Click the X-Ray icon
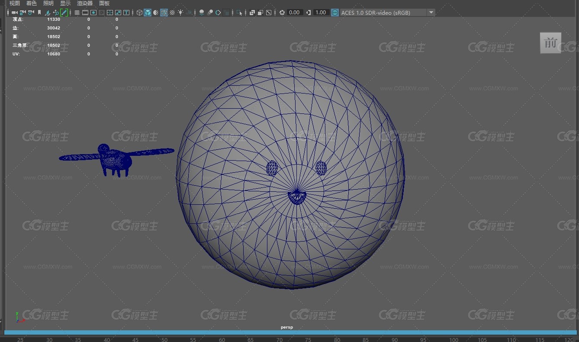The width and height of the screenshot is (579, 342). [252, 13]
